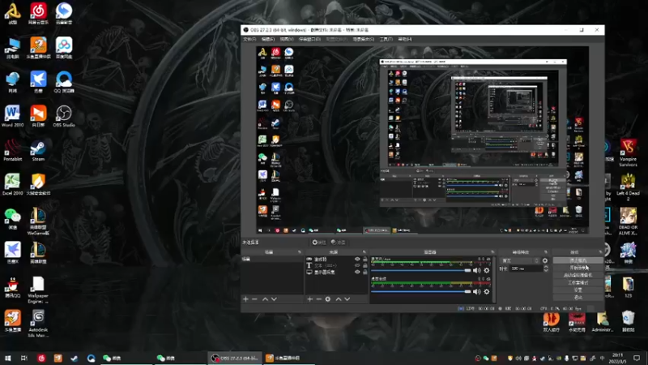Screen dimensions: 648x365
Task: Float the Sources dock via header icon
Action: click(x=364, y=251)
